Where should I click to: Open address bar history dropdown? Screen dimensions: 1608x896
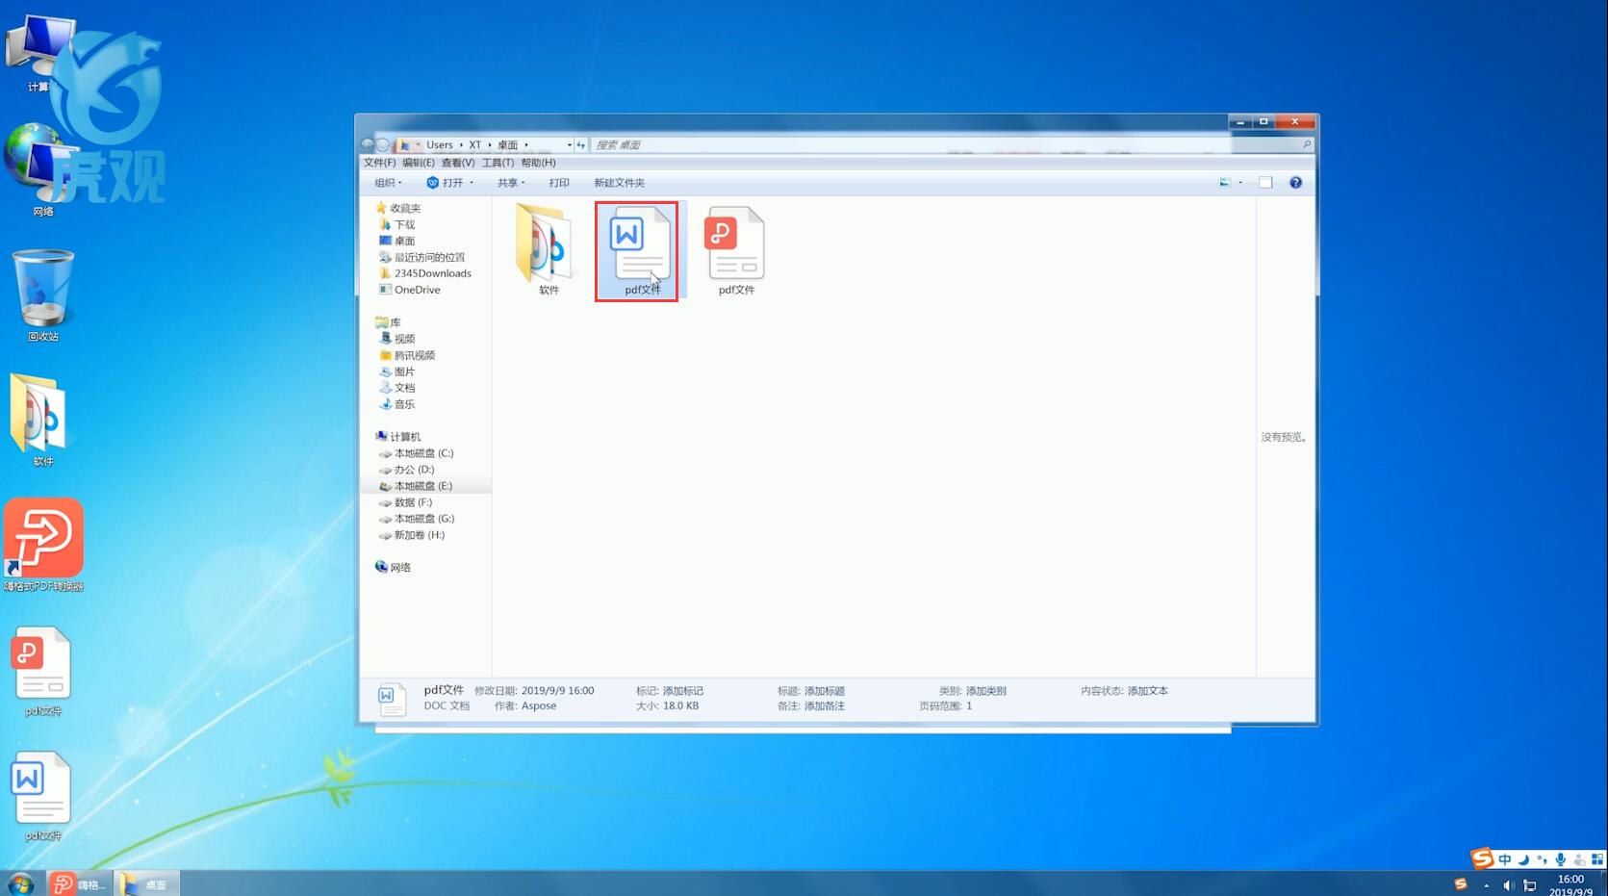tap(570, 145)
